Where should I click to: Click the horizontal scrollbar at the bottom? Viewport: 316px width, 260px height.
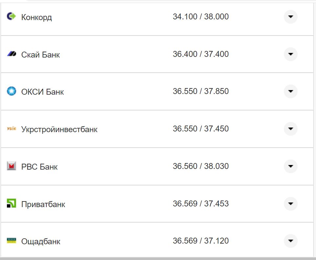[158, 258]
